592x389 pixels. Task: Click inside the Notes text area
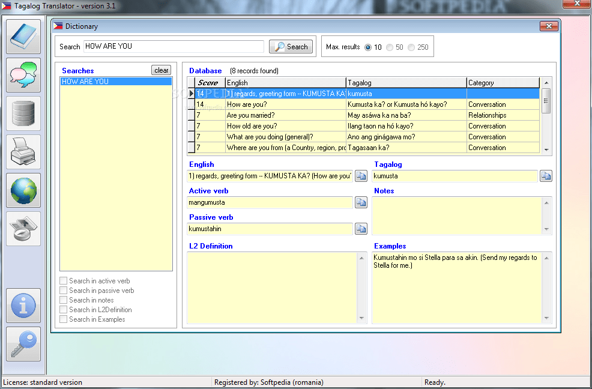click(457, 216)
